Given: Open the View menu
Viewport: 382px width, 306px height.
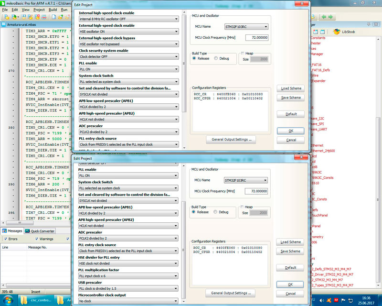Looking at the screenshot, I should [x=26, y=10].
